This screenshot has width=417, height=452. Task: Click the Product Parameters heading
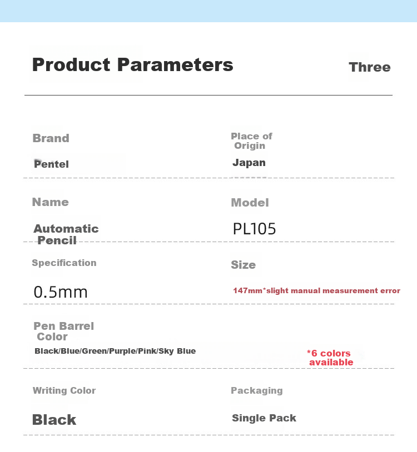(133, 64)
